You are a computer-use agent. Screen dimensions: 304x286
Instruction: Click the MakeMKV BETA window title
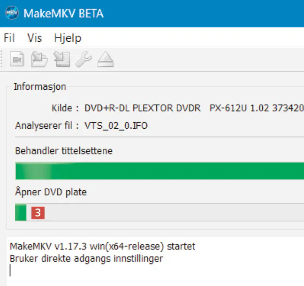point(63,13)
